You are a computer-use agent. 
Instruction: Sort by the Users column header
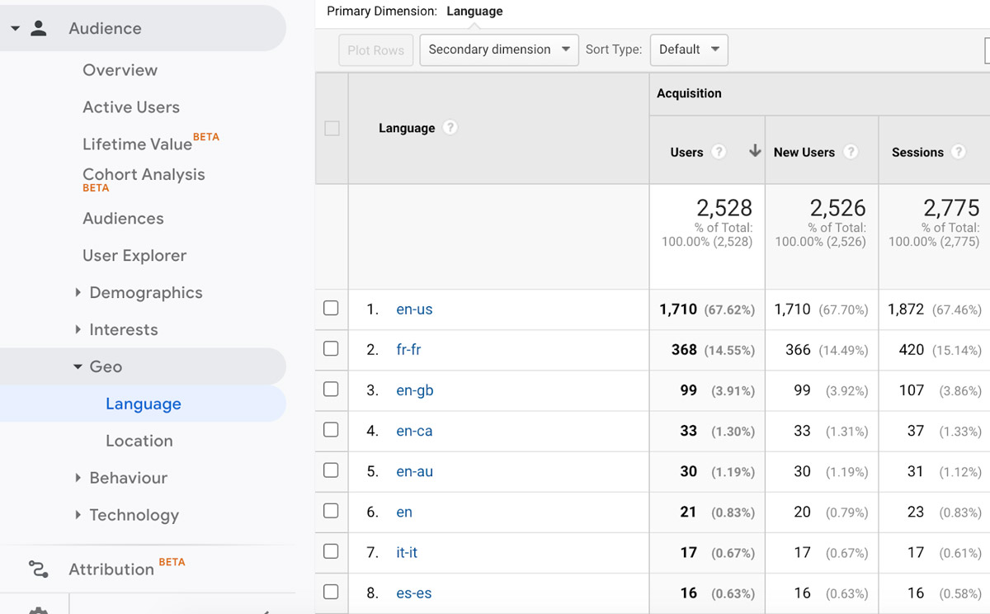tap(686, 152)
